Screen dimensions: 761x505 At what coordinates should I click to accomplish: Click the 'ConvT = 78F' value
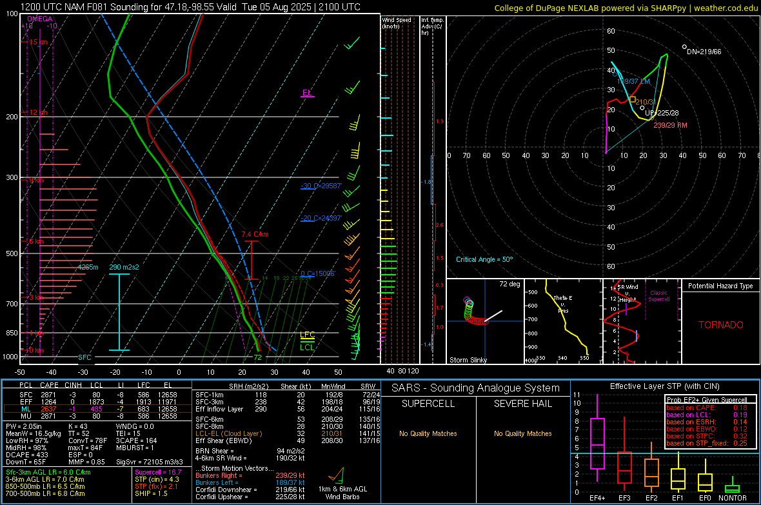(87, 441)
